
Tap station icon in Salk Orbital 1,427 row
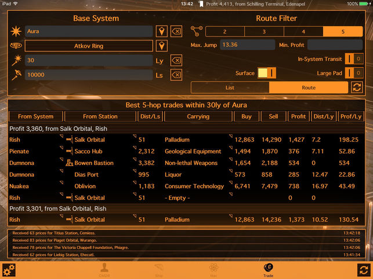70,139
